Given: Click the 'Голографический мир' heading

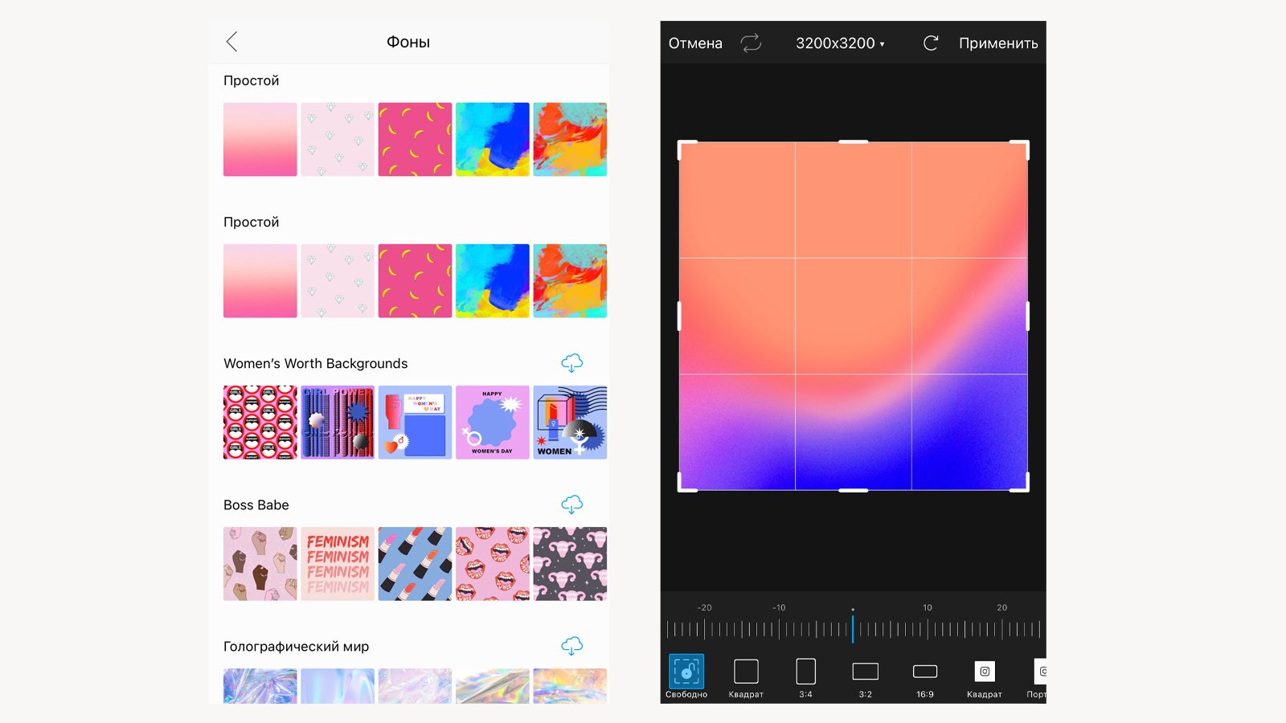Looking at the screenshot, I should (296, 647).
